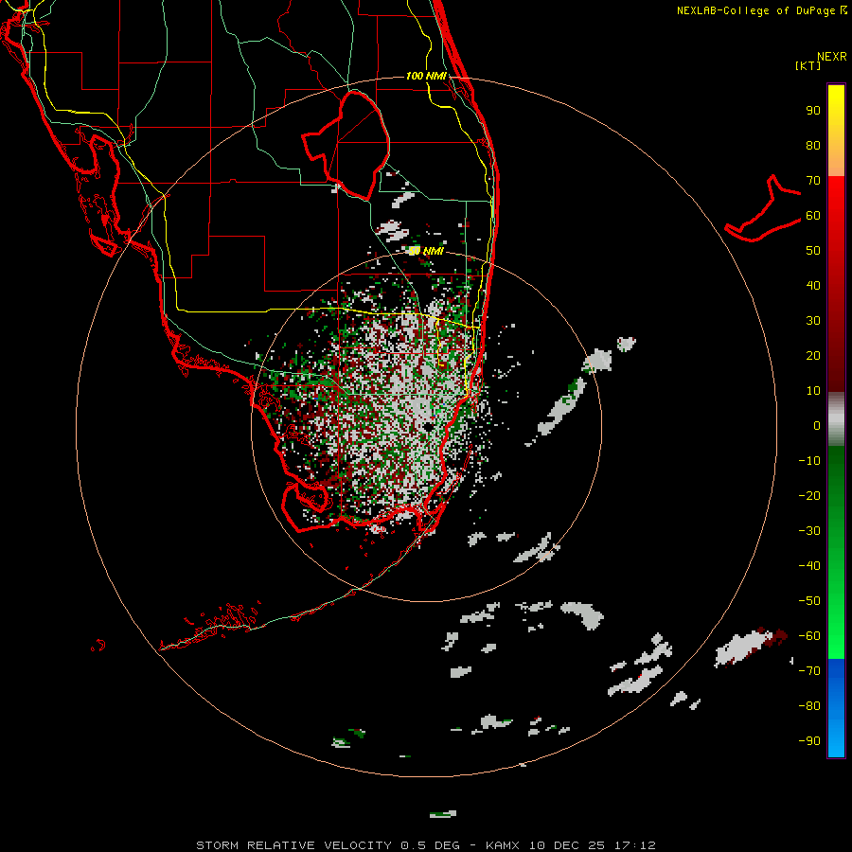Screen dimensions: 852x852
Task: Select the -30 value on velocity scale
Action: tap(809, 531)
